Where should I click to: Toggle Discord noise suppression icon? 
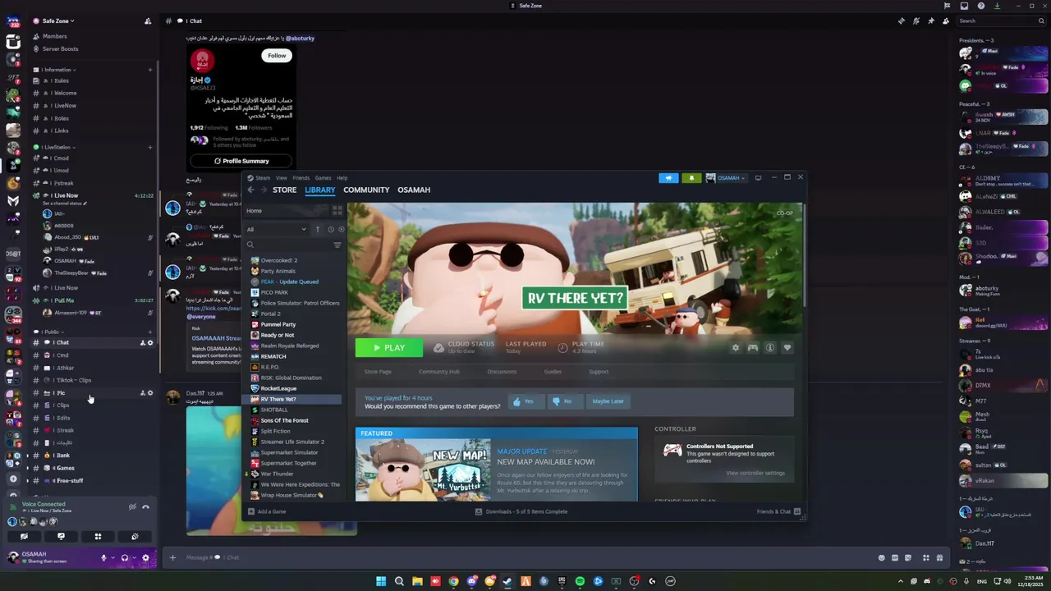coord(132,506)
